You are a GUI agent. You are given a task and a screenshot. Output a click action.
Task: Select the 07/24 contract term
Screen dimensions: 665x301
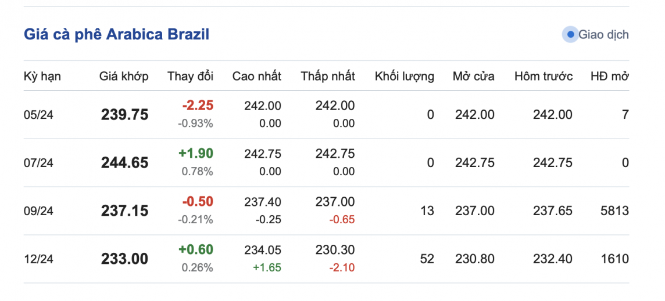tap(38, 163)
